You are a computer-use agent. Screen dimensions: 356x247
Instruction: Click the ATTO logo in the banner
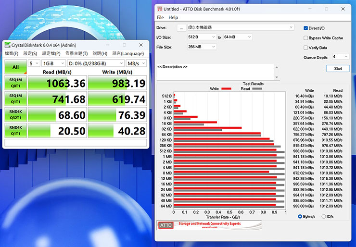(x=166, y=225)
